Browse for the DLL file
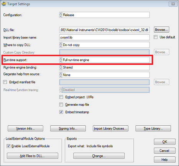 [x=161, y=30]
